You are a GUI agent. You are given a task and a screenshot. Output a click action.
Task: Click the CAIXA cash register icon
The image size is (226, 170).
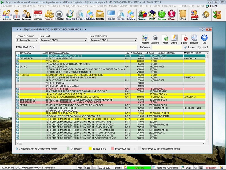click(152, 14)
